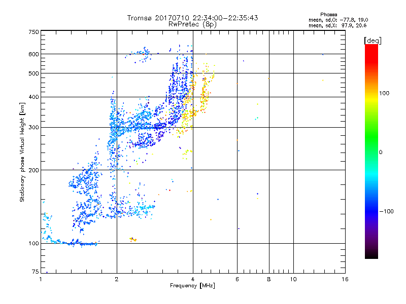Click the y-axis tick label '600'

[x=34, y=54]
